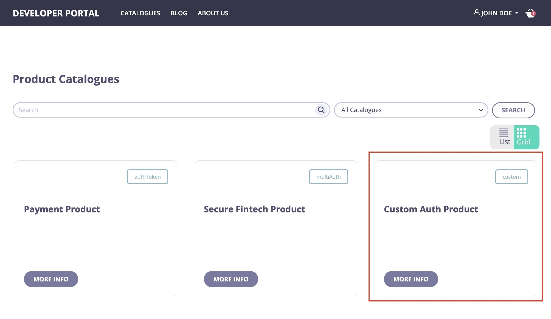Click the magnifying glass search icon
The image size is (551, 319).
(x=321, y=110)
